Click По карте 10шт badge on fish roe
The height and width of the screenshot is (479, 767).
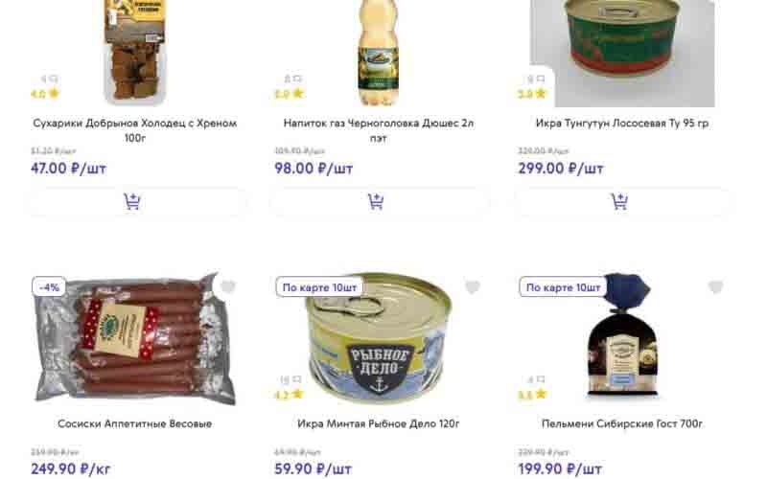[319, 287]
